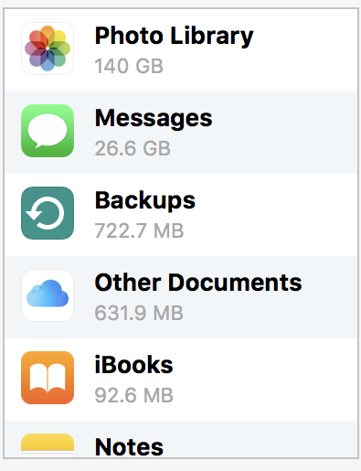Click the 92.6 MB storage size
Viewport: 361px width, 471px height.
(133, 395)
